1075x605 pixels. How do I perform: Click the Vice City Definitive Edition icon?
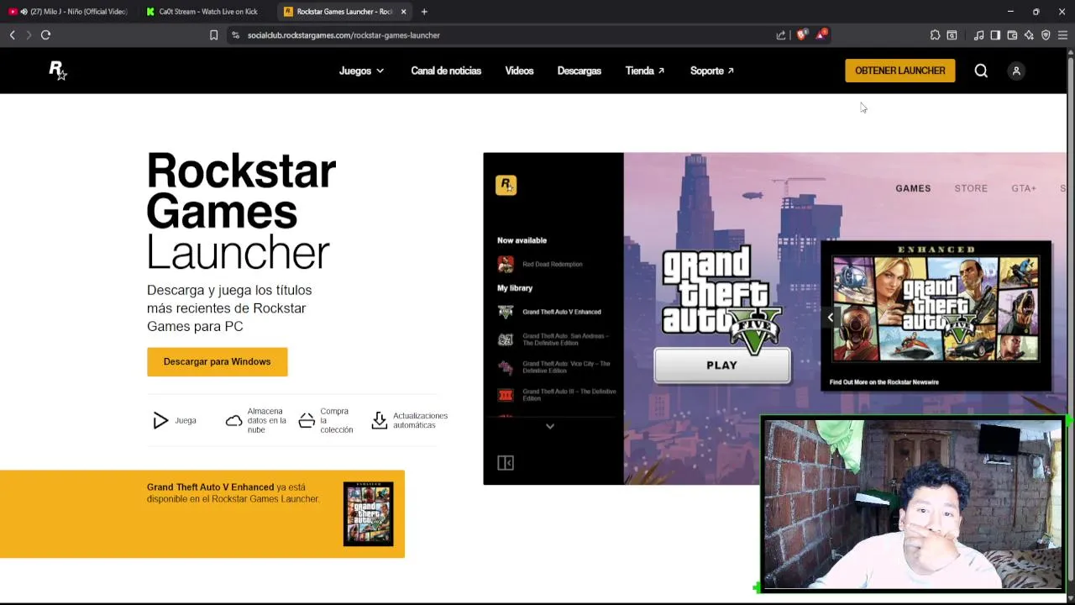click(x=506, y=367)
